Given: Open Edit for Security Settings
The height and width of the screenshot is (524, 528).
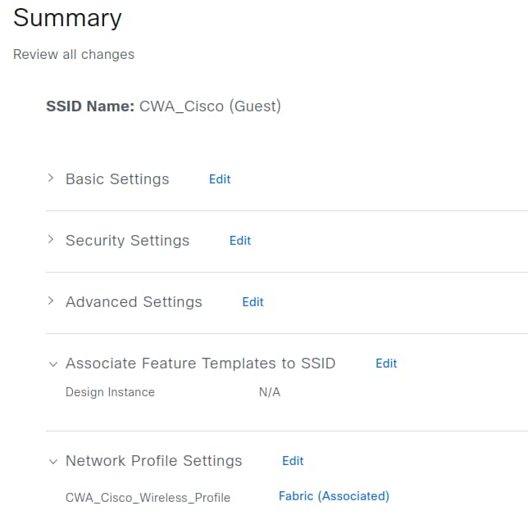Looking at the screenshot, I should [x=240, y=241].
